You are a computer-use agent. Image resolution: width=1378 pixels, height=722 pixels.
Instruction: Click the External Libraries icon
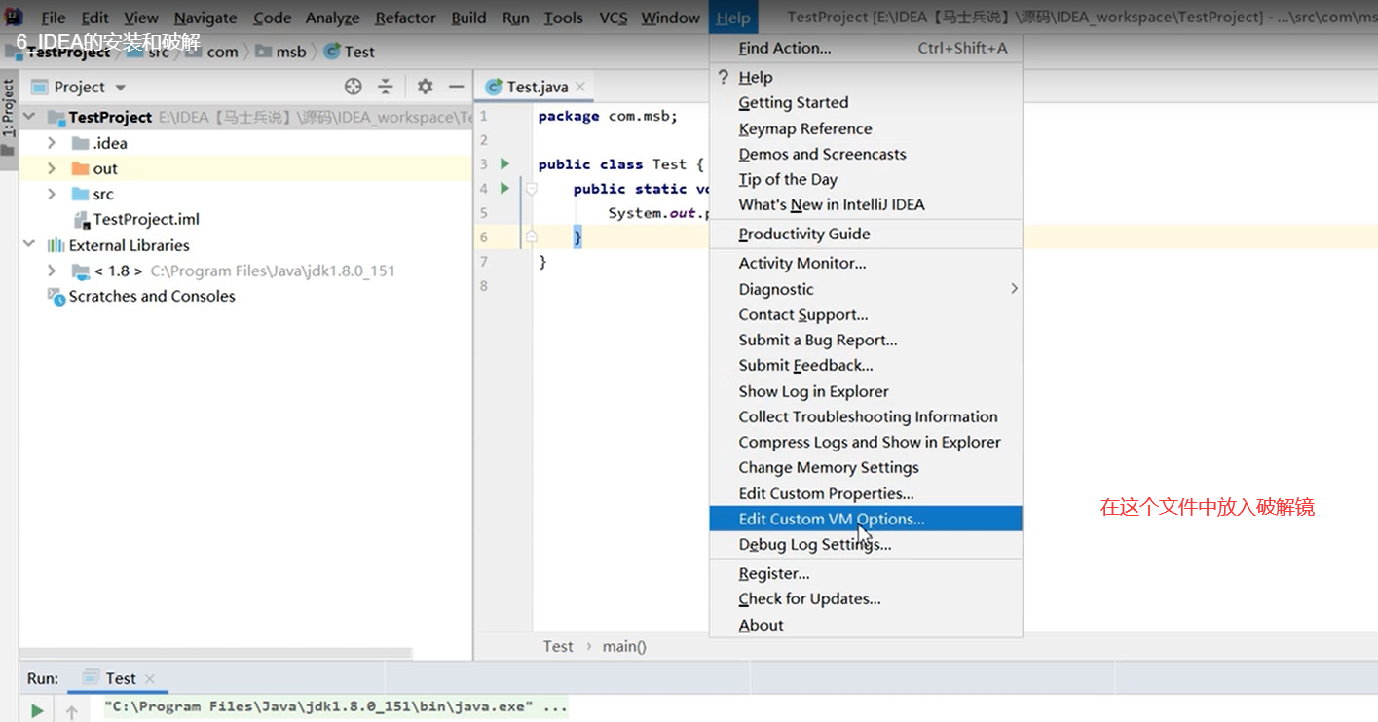pyautogui.click(x=56, y=245)
